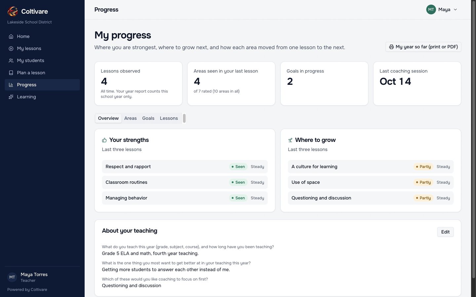Open Learning in the sidebar
476x297 pixels.
click(x=42, y=97)
